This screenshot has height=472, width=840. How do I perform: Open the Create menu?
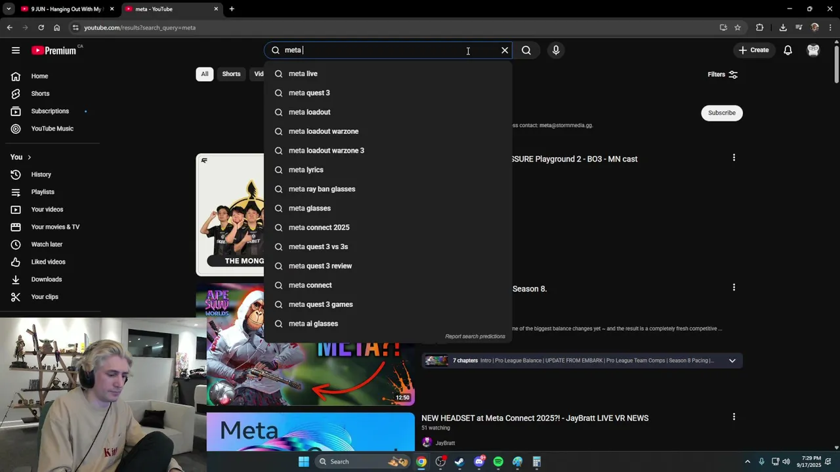pyautogui.click(x=753, y=50)
